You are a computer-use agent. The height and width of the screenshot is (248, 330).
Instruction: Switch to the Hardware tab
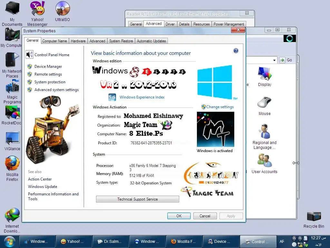78,41
